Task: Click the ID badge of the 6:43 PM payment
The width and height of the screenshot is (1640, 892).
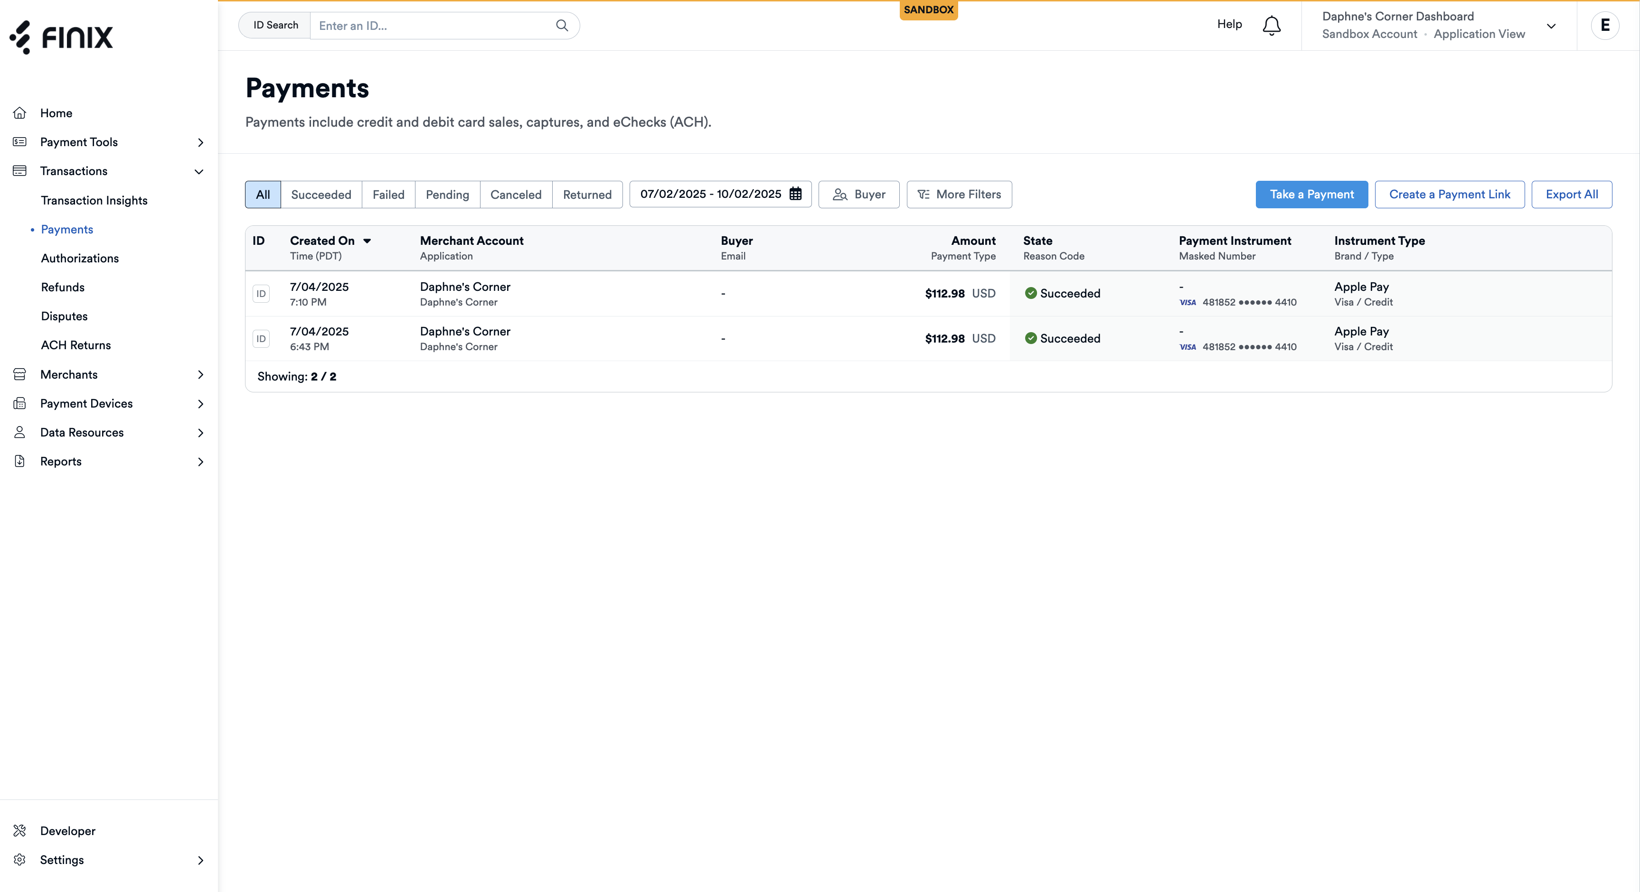Action: [261, 338]
